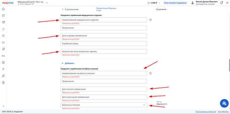Click the author name Иванов Д. И.
Viewport: 230px width, 114px height.
tap(162, 104)
